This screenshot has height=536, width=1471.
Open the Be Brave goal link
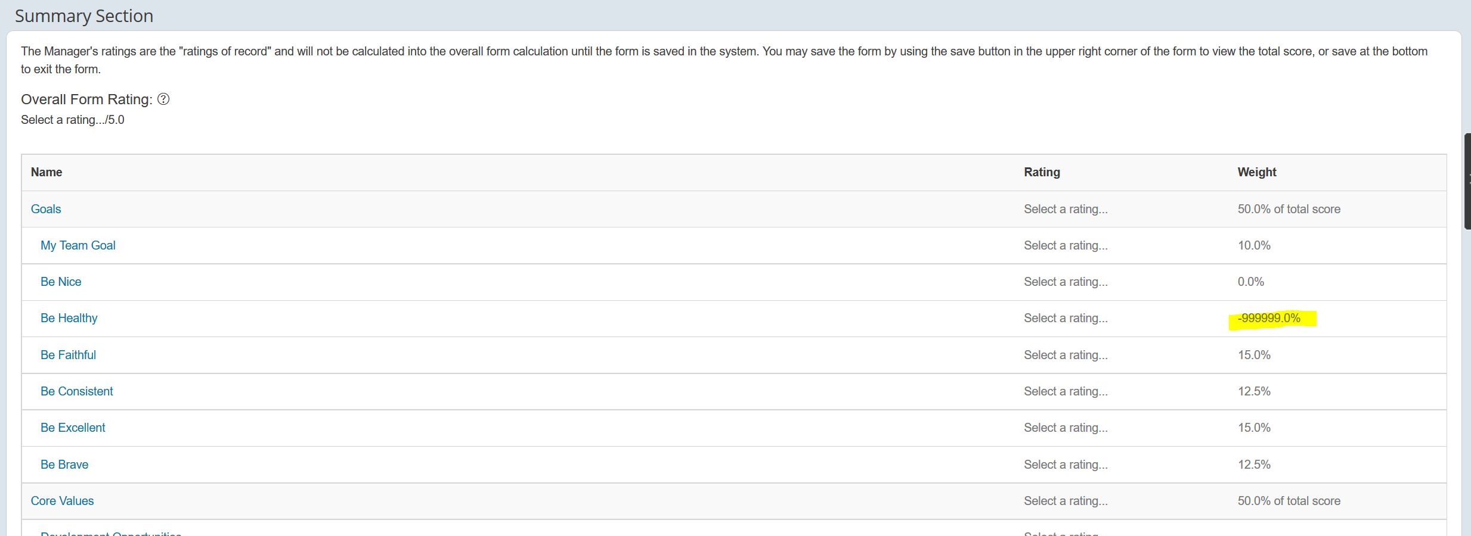[64, 465]
